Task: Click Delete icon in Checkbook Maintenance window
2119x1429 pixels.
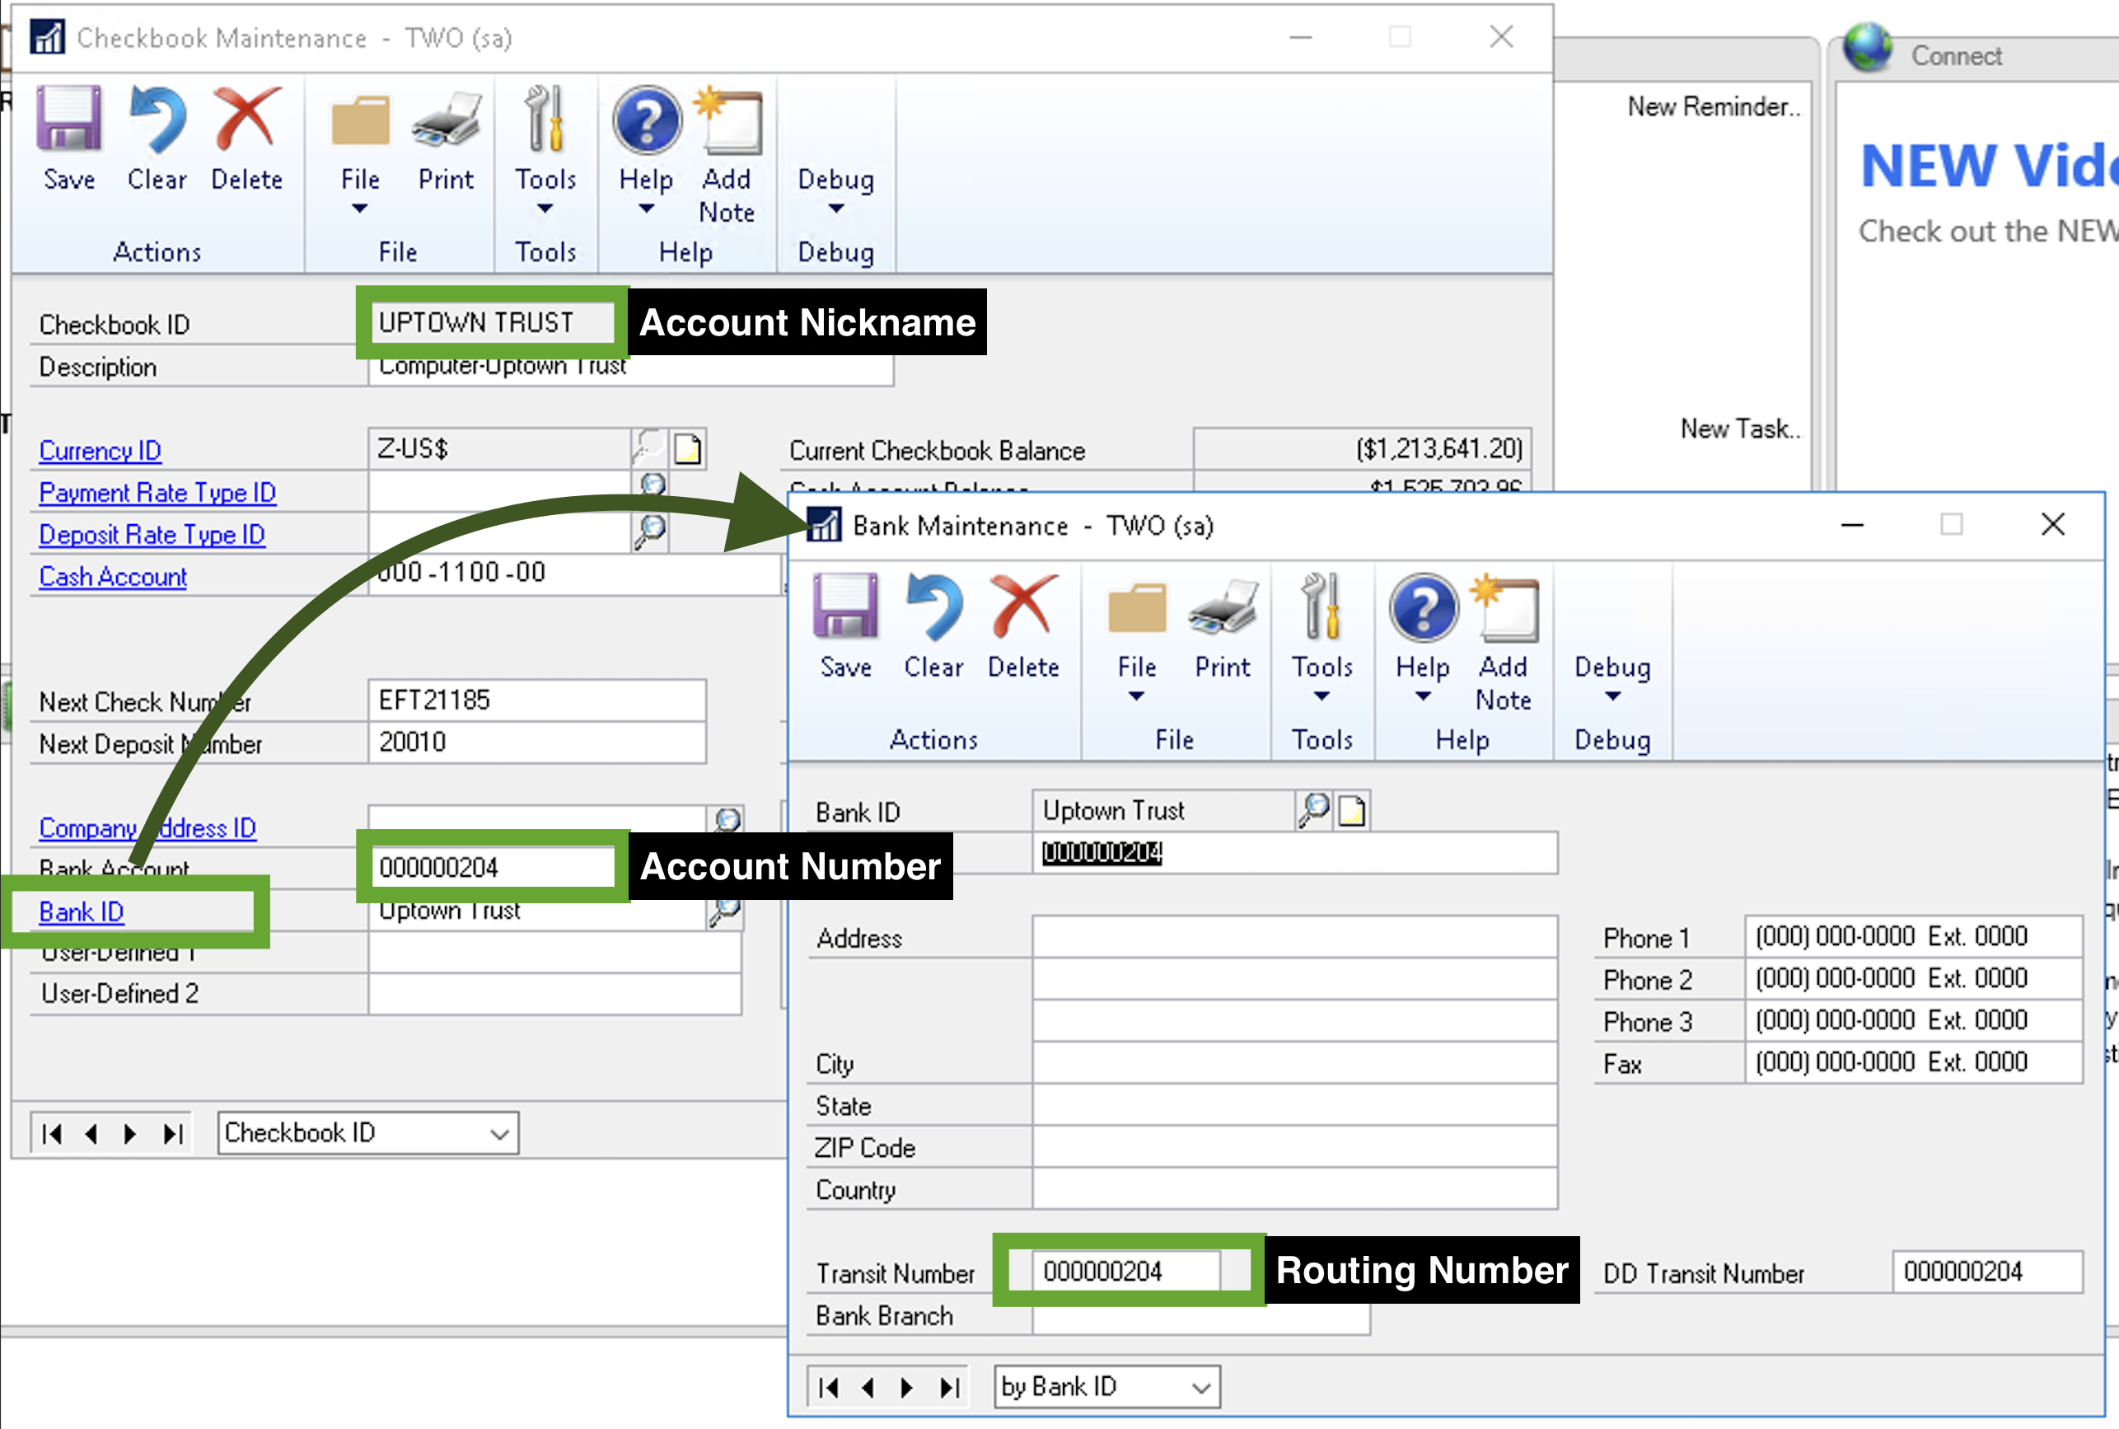Action: tap(247, 119)
